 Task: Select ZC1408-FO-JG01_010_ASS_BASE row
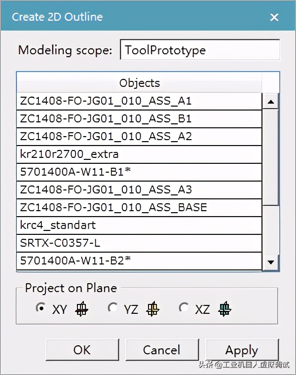click(139, 207)
